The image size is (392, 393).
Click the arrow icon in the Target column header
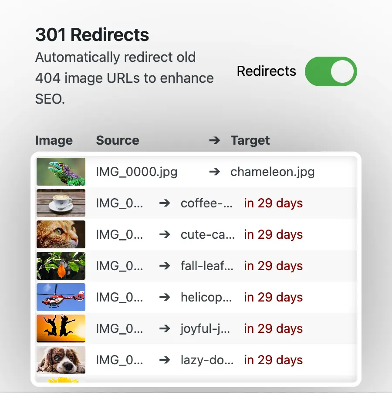(214, 140)
